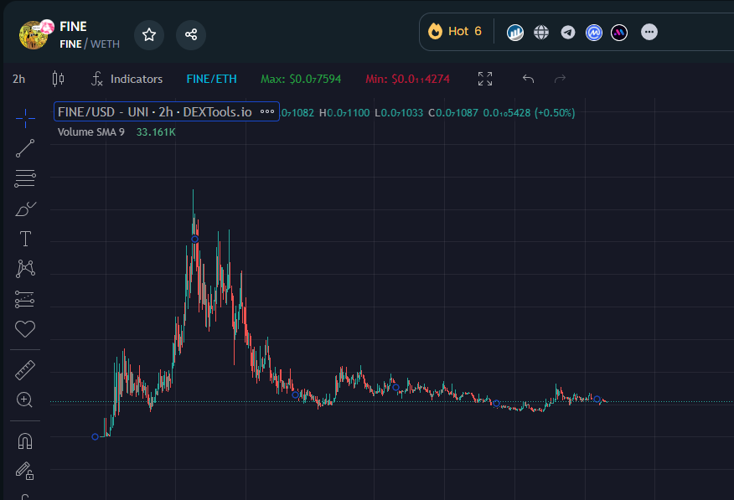Click the FINE / WETH pair name

coord(90,44)
